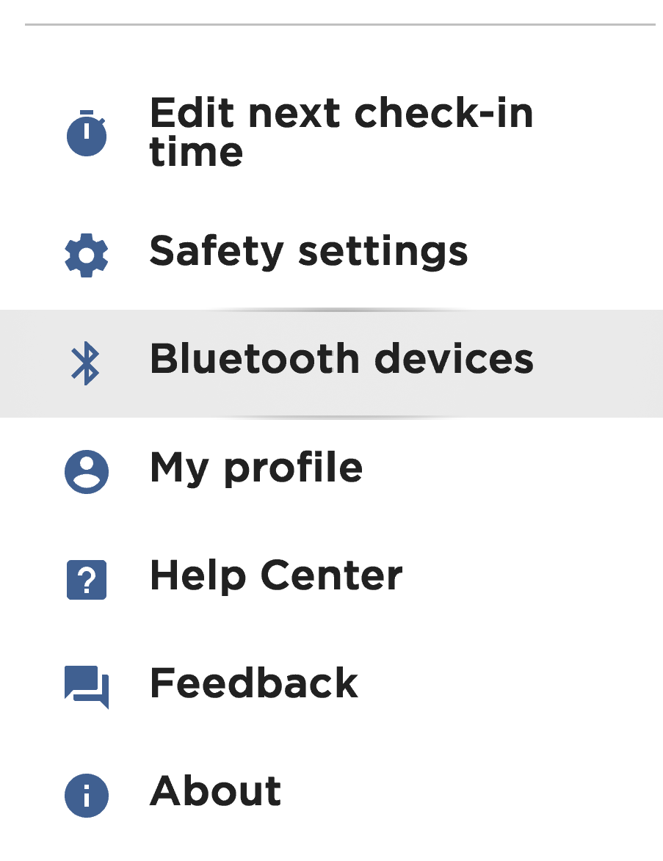Click the "About" text label

point(215,791)
